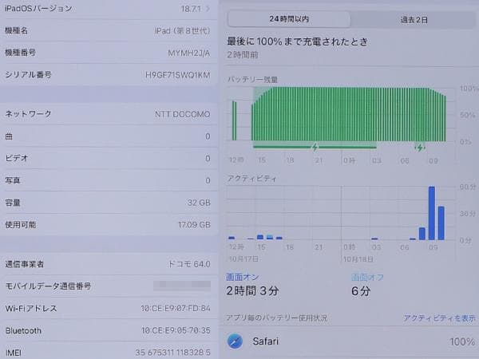Tap the アクティビティを表示 link

point(439,318)
